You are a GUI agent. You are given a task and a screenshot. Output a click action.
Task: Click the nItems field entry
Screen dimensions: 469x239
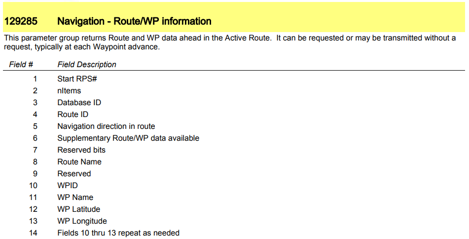[69, 90]
